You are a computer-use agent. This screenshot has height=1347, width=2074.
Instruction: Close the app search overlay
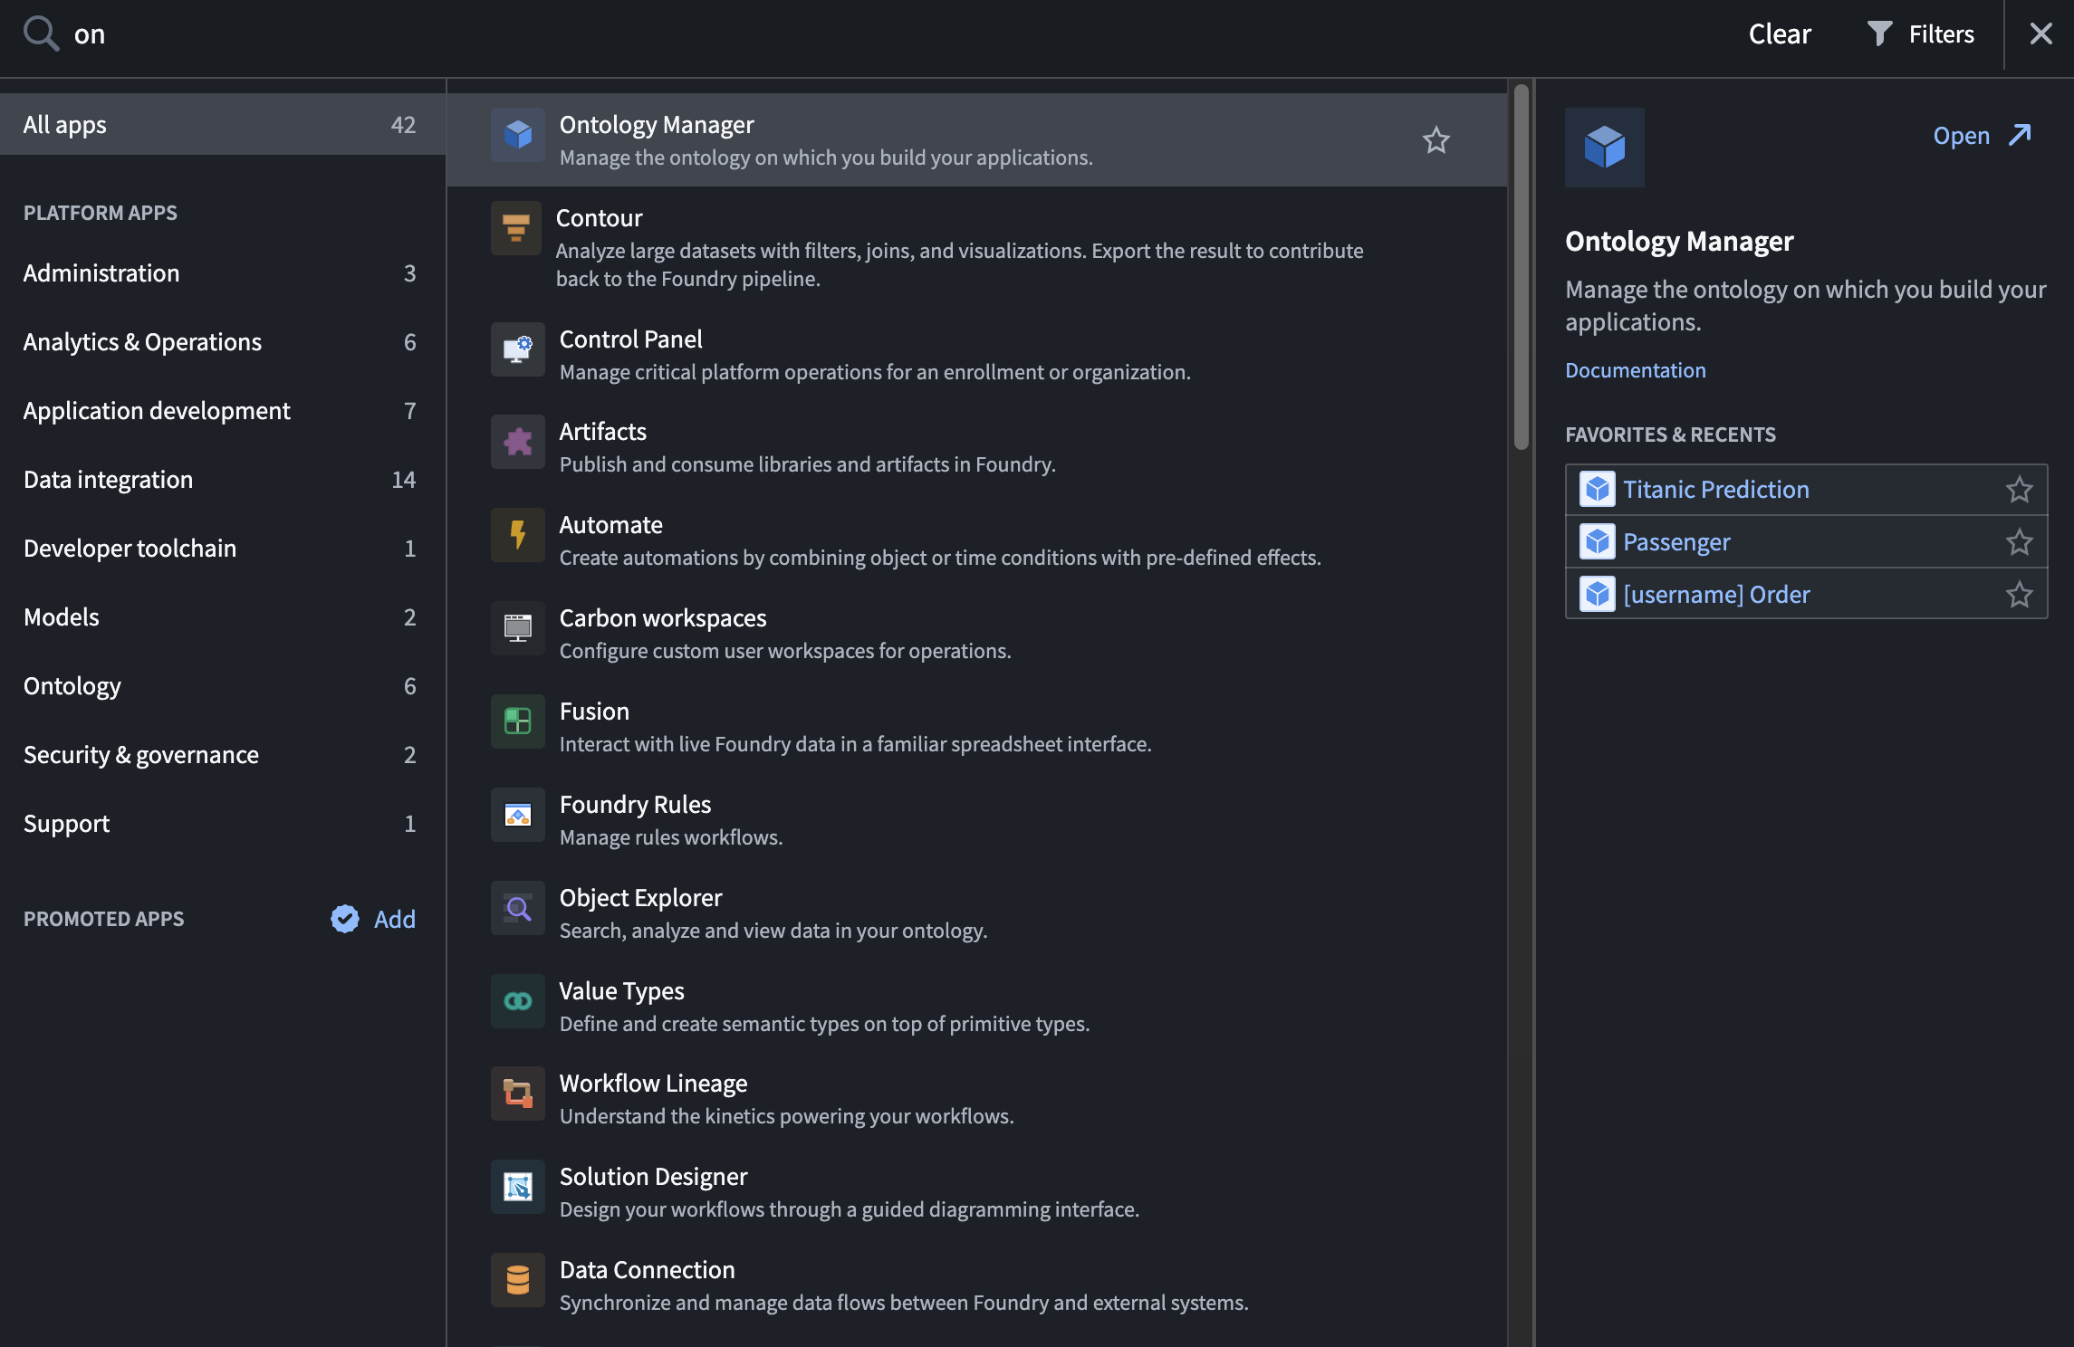point(2040,34)
